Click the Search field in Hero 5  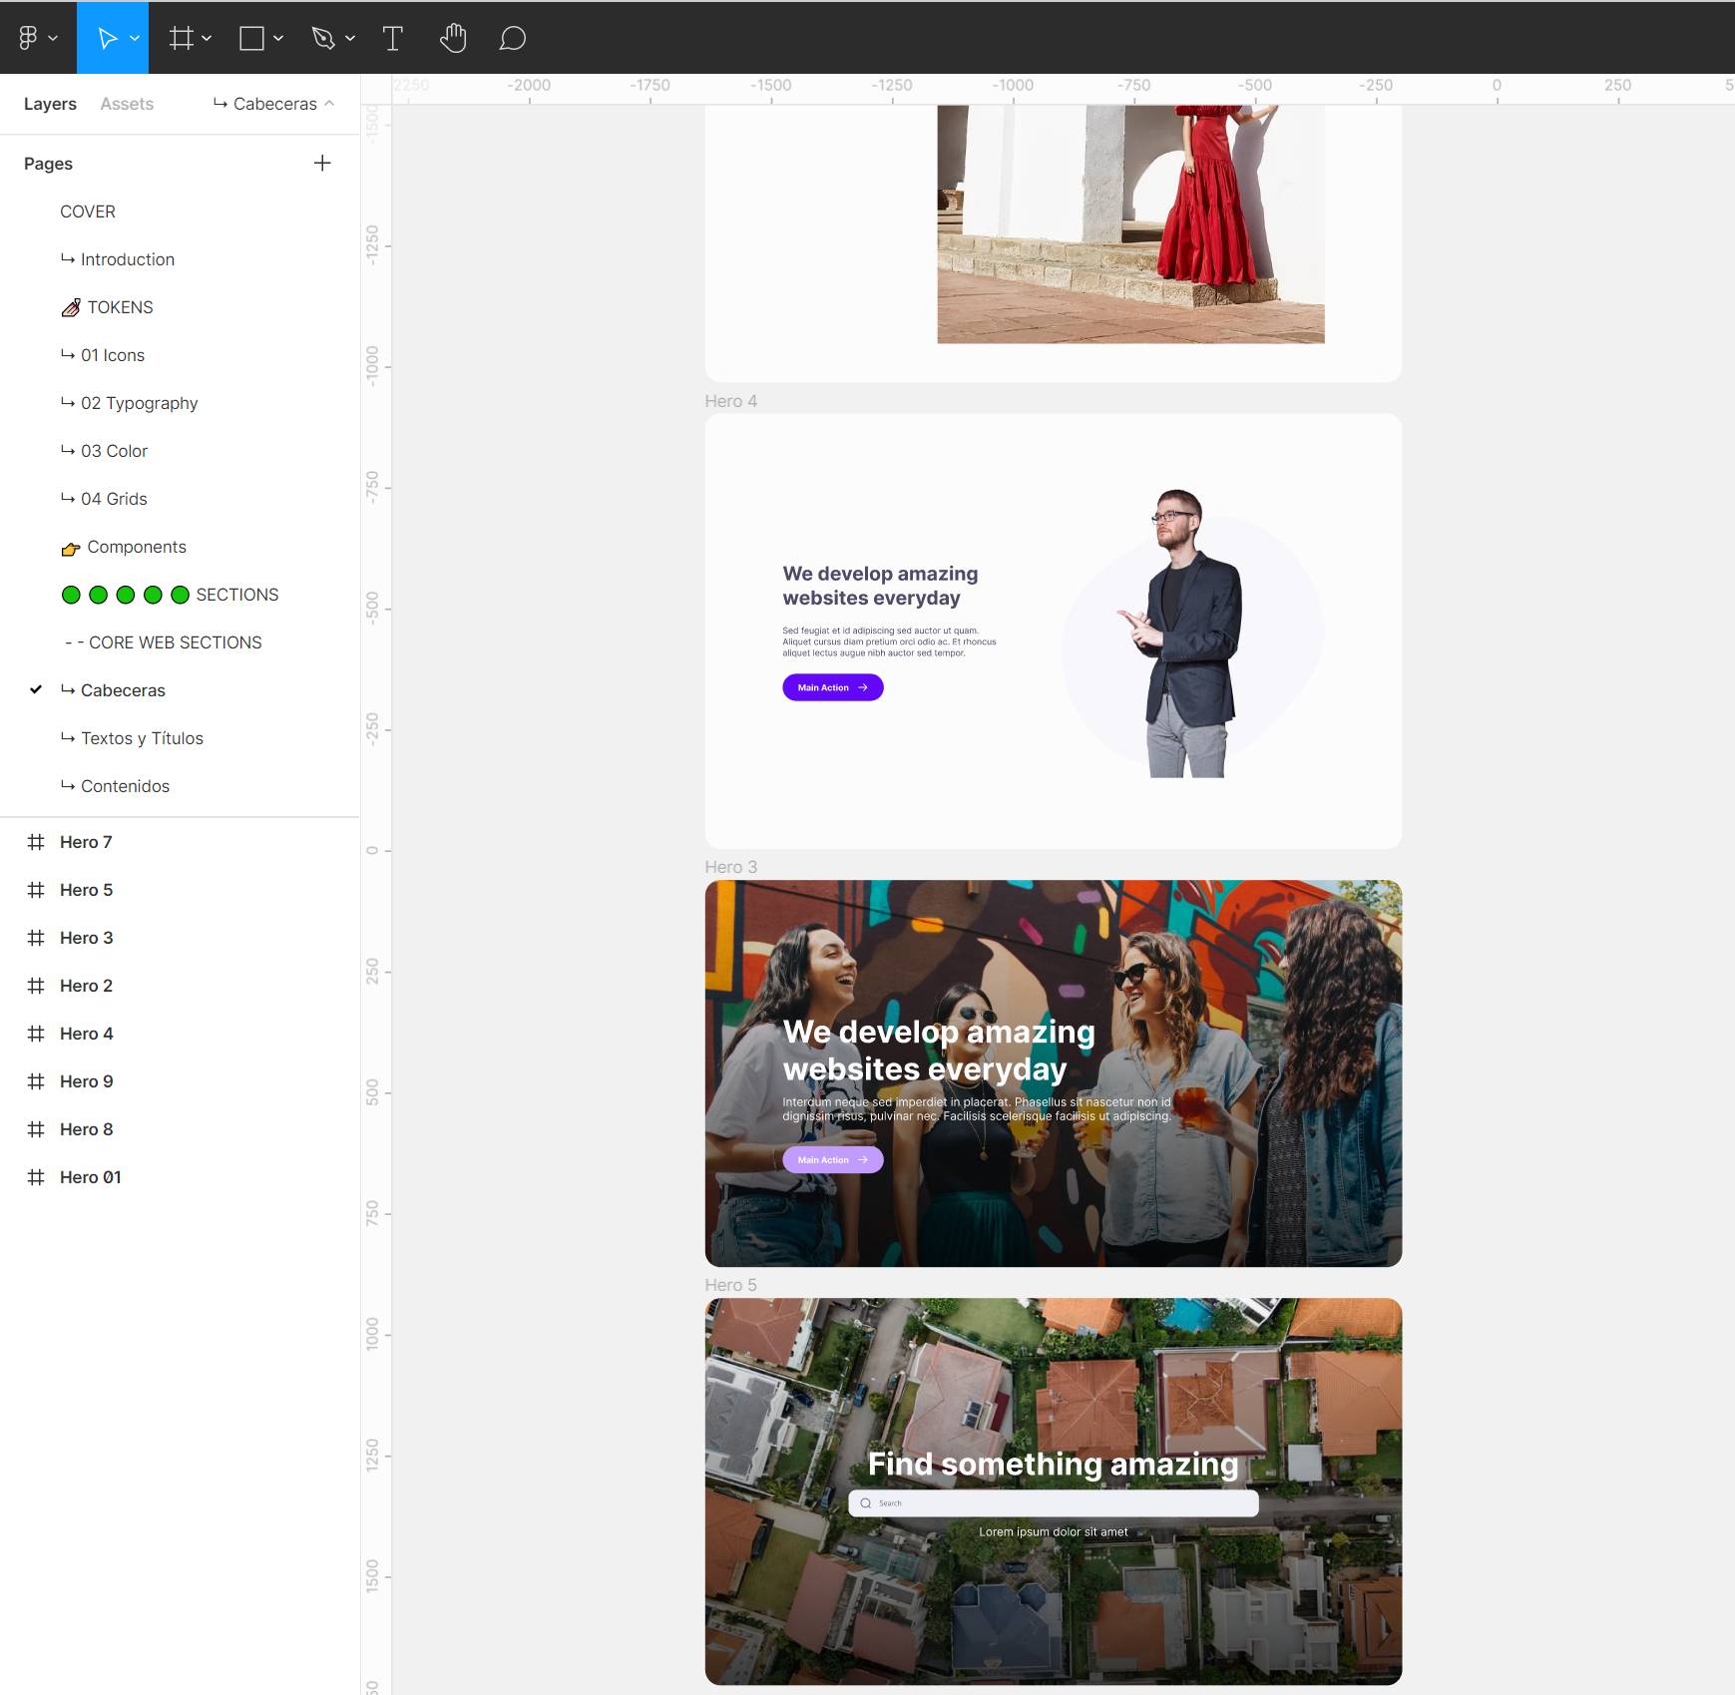click(x=1053, y=1502)
